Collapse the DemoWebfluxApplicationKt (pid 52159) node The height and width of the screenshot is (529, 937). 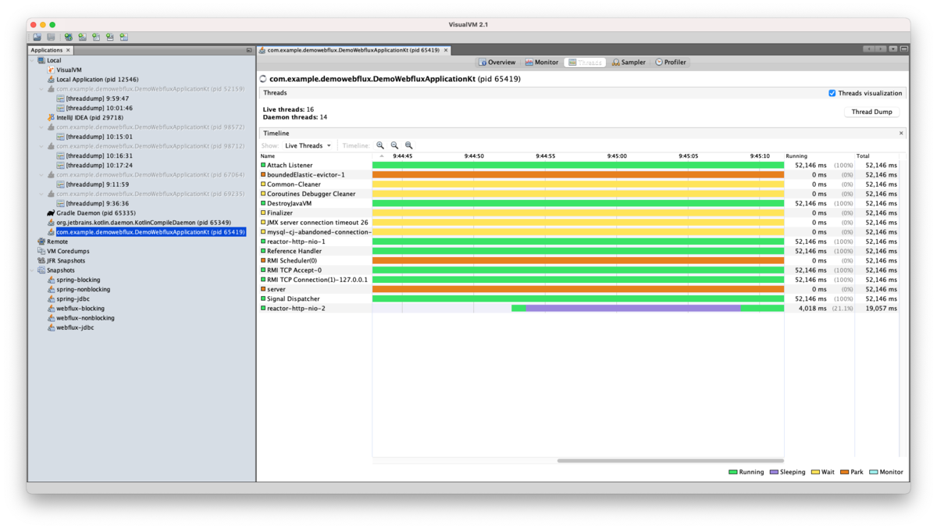42,89
